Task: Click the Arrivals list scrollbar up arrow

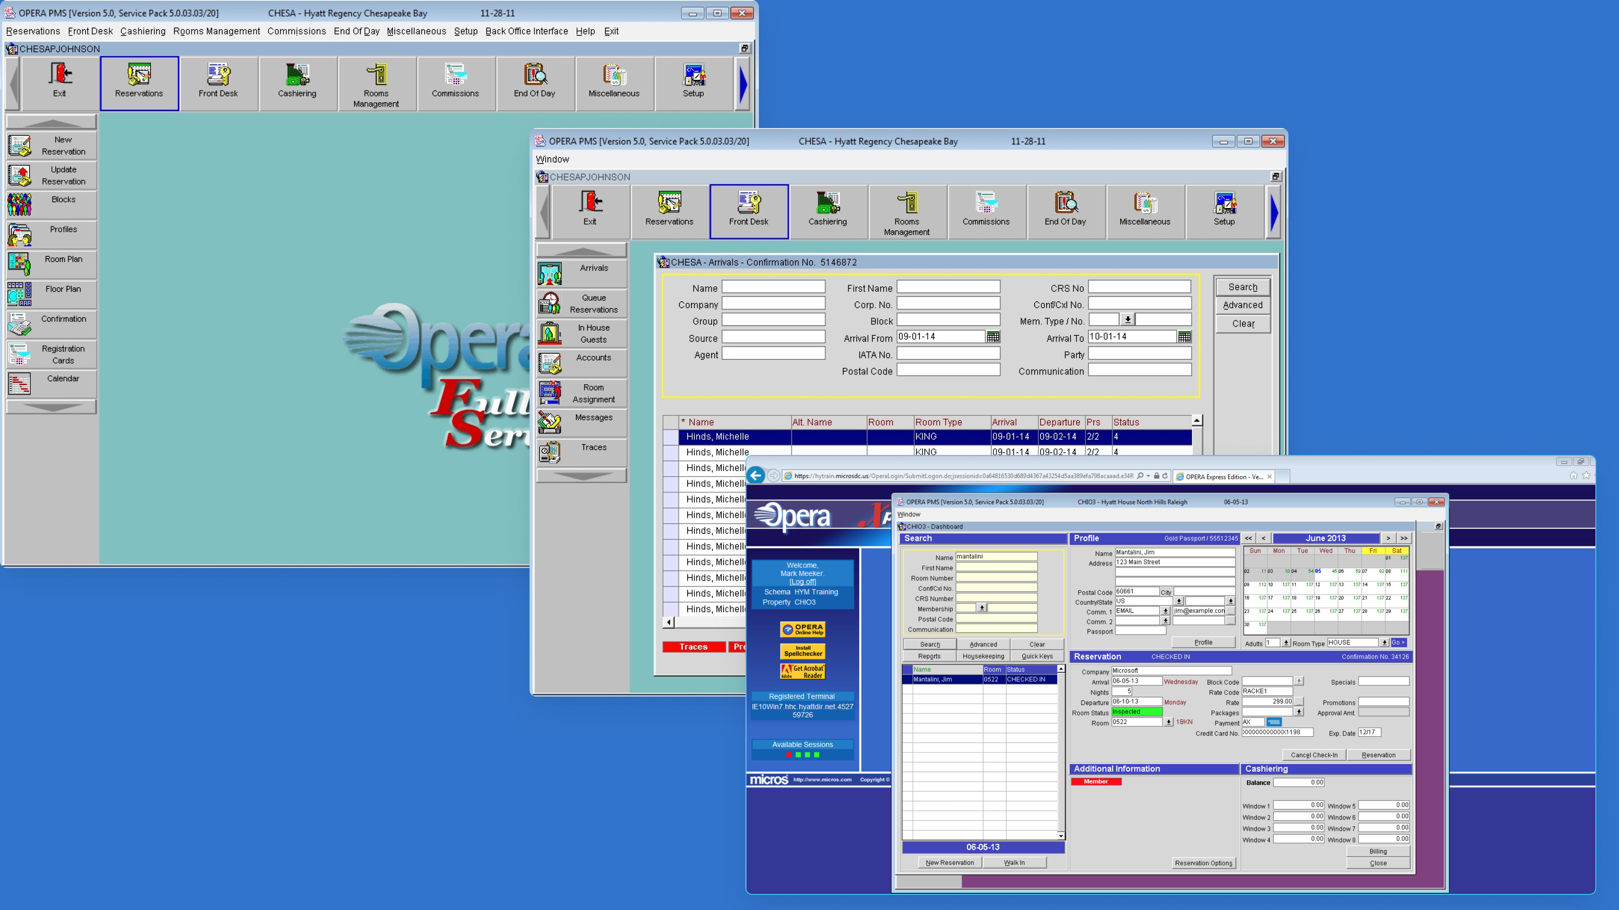Action: [x=1197, y=420]
